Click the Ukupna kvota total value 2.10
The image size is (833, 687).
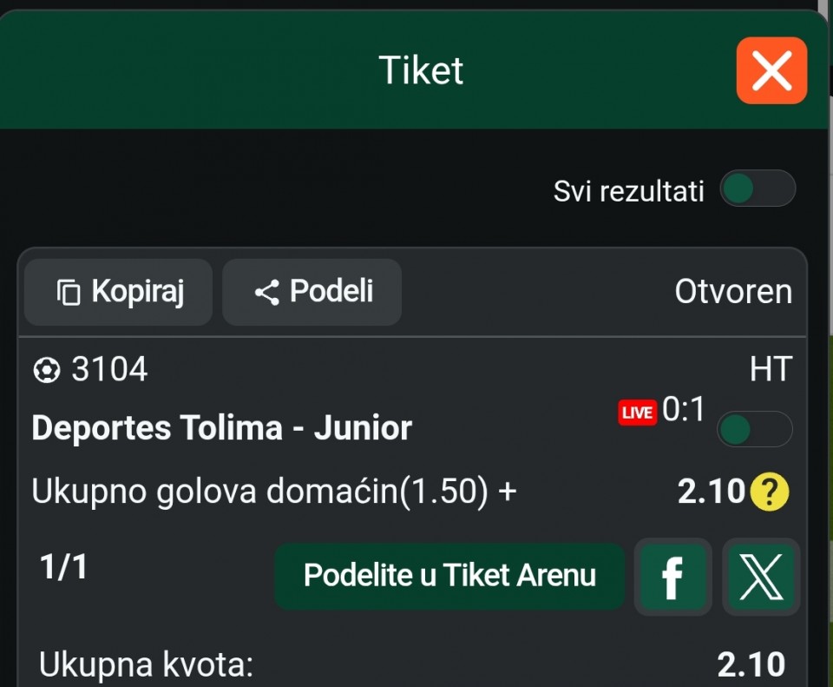click(x=751, y=665)
